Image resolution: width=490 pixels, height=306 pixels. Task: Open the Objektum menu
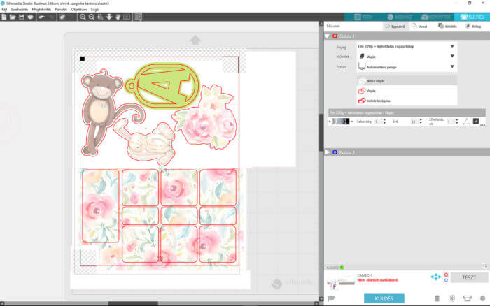pyautogui.click(x=78, y=10)
